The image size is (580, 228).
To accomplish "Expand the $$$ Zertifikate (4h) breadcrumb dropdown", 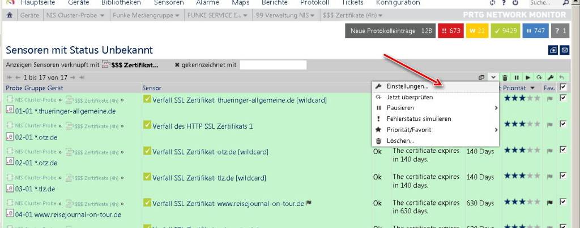I will 380,16.
